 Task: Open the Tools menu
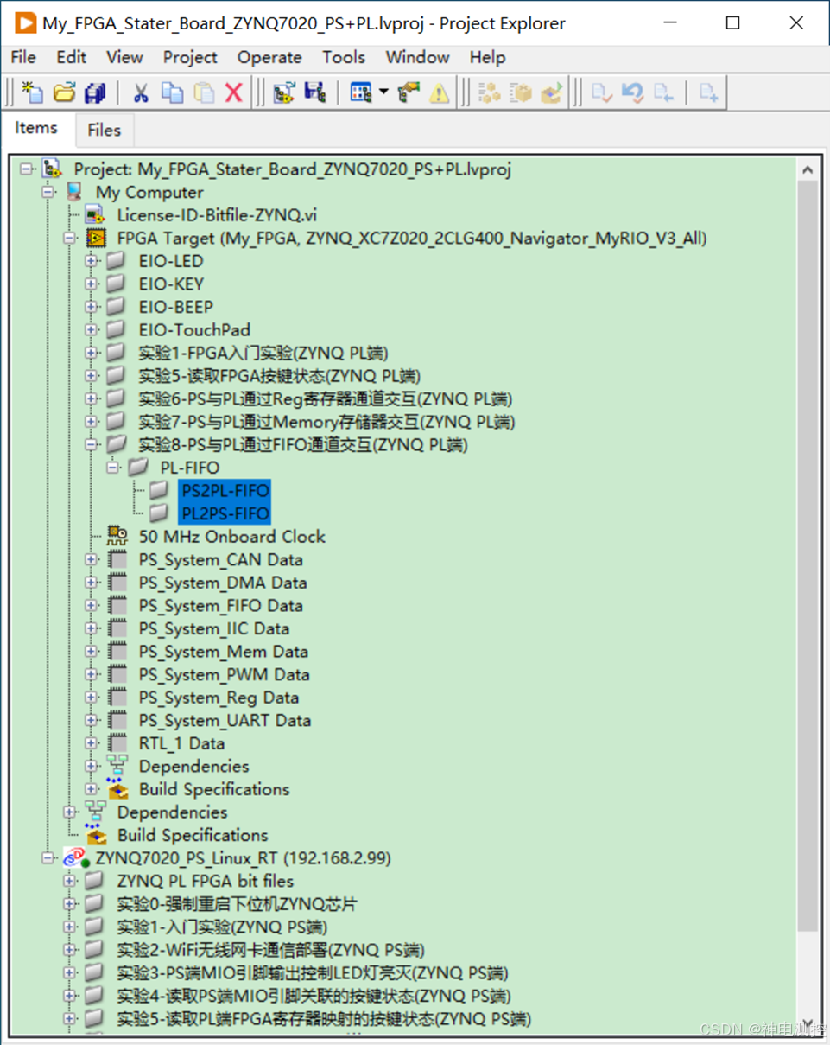point(343,57)
